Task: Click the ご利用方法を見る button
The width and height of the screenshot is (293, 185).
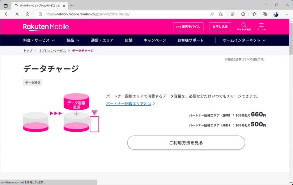Action: (x=186, y=143)
